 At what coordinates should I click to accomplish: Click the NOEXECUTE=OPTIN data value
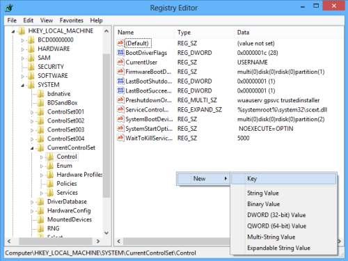266,129
